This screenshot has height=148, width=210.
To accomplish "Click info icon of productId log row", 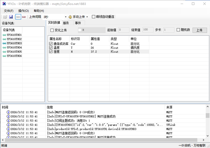I will pyautogui.click(x=8, y=129).
